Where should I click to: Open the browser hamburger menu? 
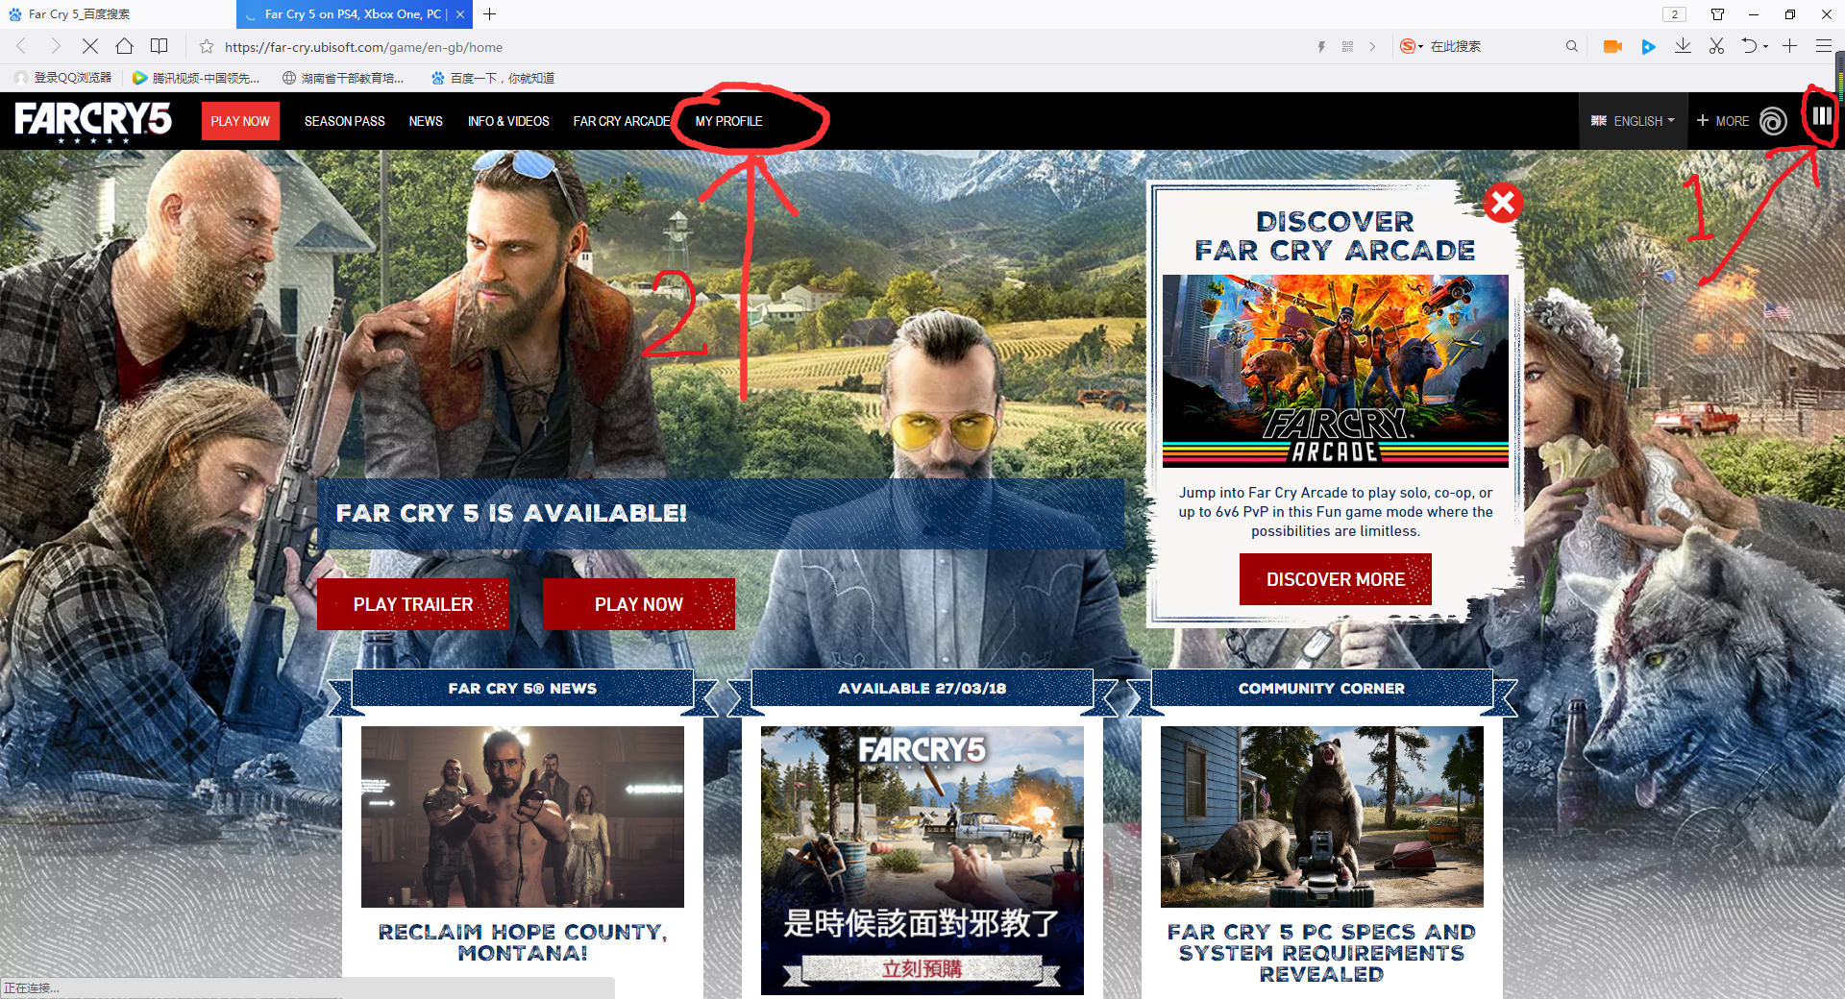coord(1823,46)
